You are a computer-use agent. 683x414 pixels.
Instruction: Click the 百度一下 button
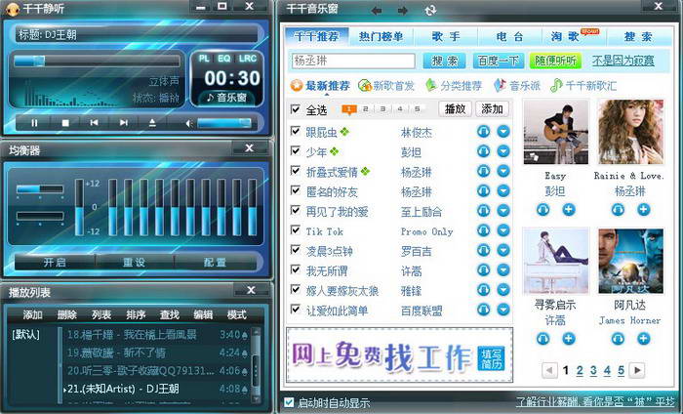(x=499, y=61)
